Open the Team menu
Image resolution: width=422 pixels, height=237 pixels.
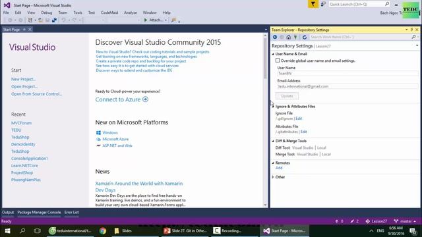click(63, 13)
